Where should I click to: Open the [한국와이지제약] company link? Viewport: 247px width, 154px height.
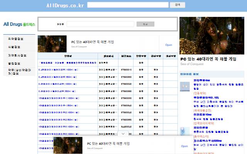click(x=204, y=123)
